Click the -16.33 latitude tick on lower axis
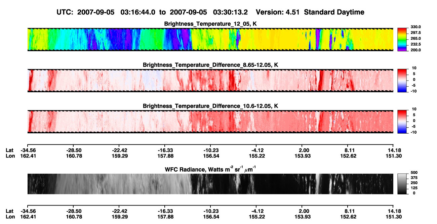The width and height of the screenshot is (437, 224). tap(165, 212)
